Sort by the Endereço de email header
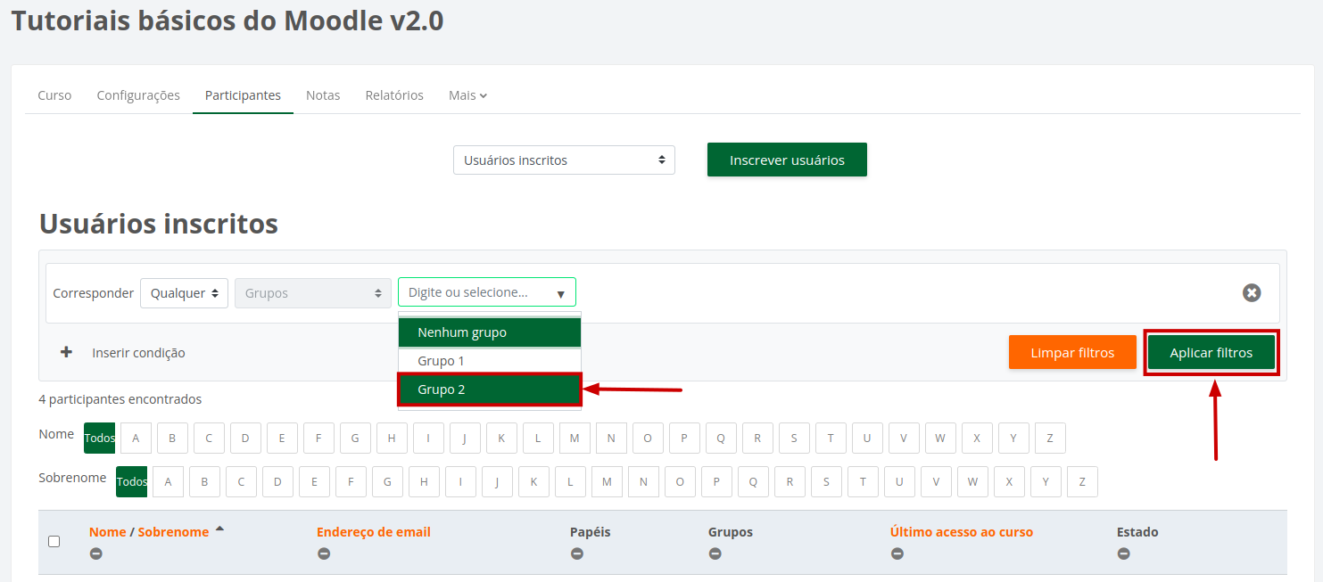This screenshot has width=1323, height=582. 373,532
